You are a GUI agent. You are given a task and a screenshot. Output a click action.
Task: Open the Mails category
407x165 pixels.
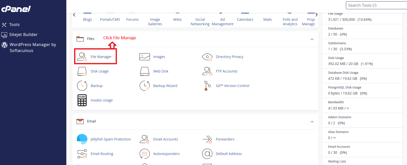[268, 19]
